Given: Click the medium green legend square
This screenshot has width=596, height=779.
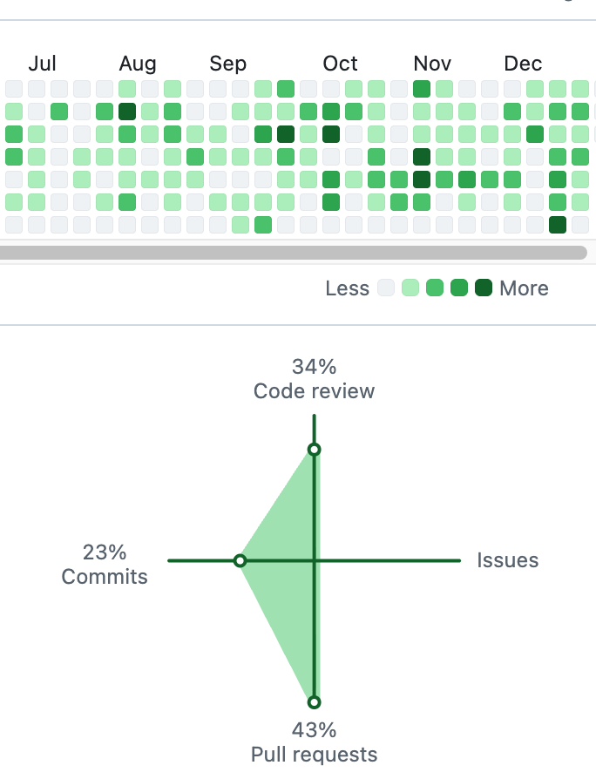Looking at the screenshot, I should 433,288.
